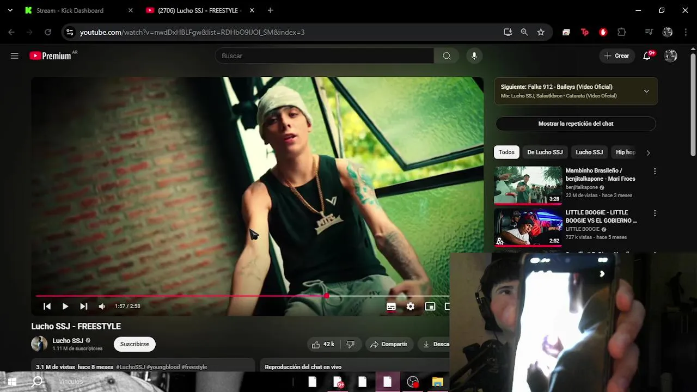
Task: Switch to miniplayer mode
Action: (430, 307)
